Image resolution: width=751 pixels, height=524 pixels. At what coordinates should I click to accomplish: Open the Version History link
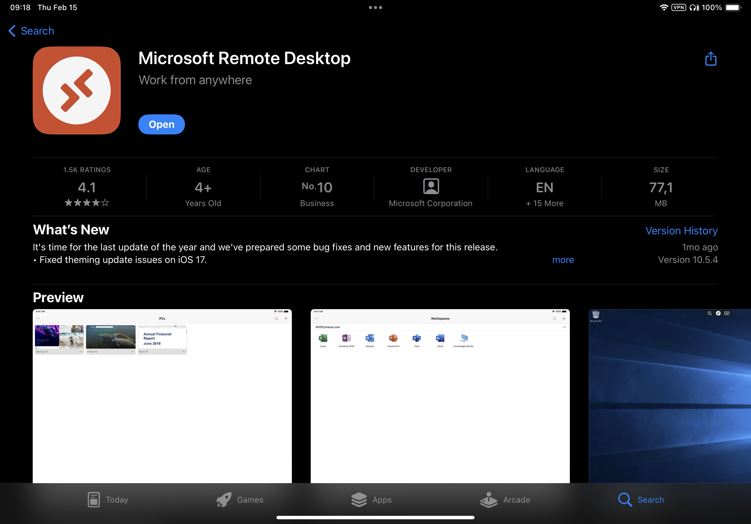pos(681,231)
